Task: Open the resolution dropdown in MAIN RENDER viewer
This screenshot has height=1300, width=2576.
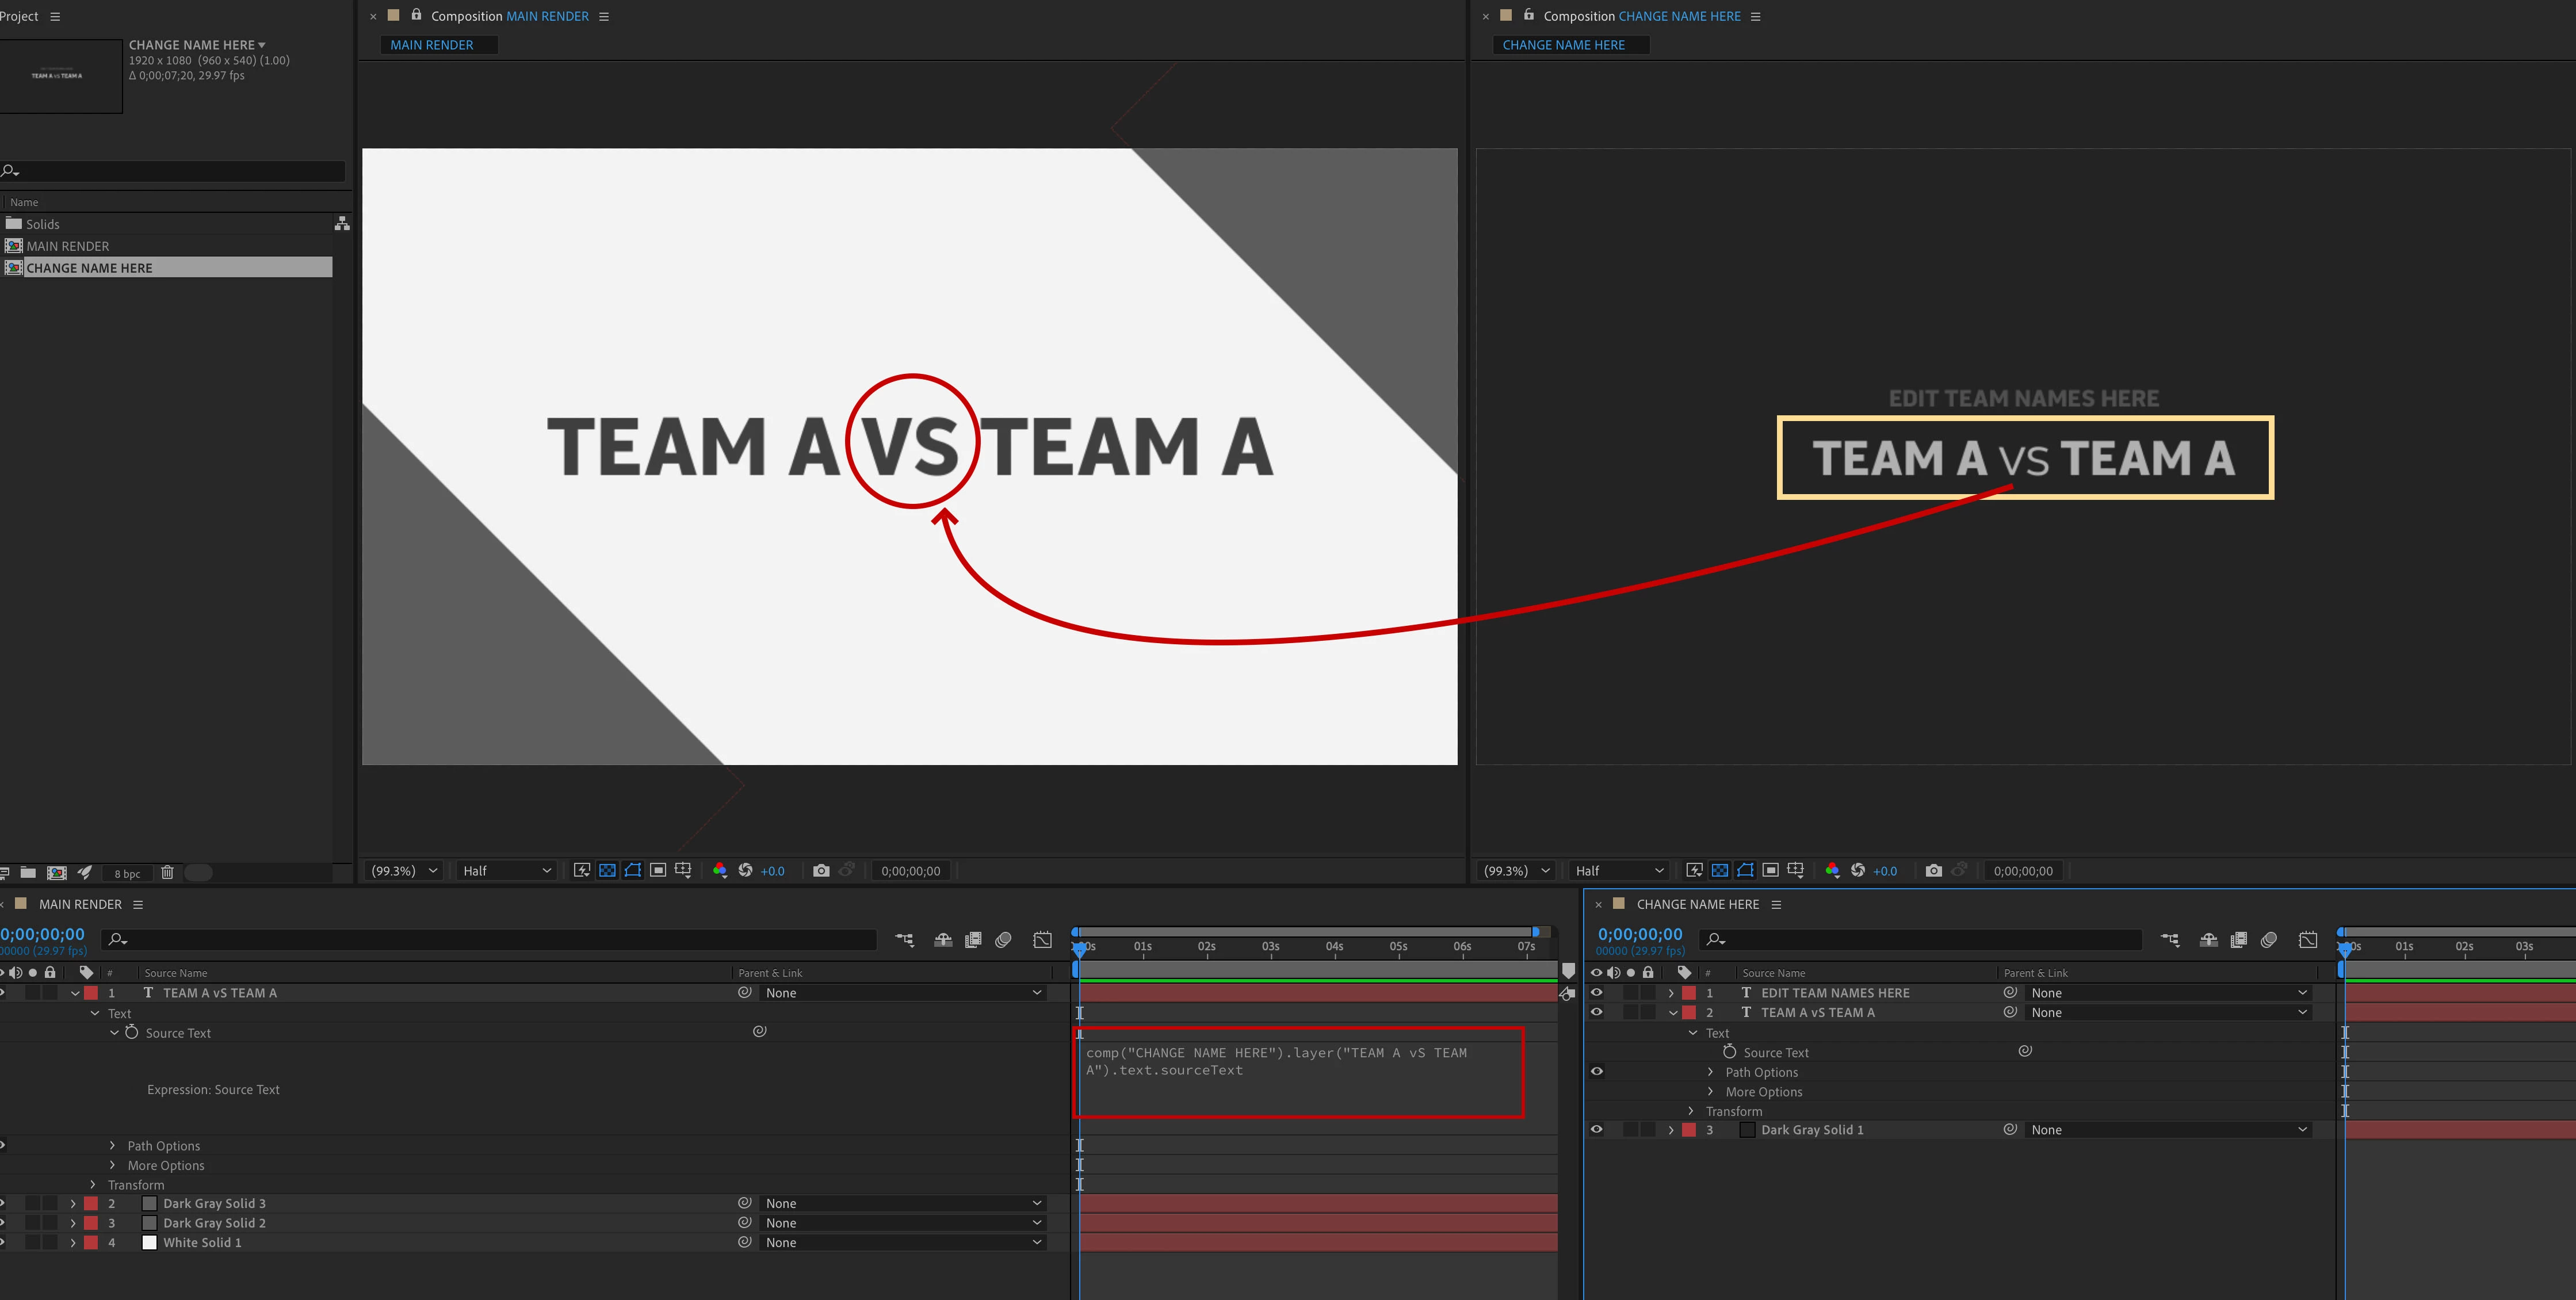Action: pyautogui.click(x=506, y=870)
